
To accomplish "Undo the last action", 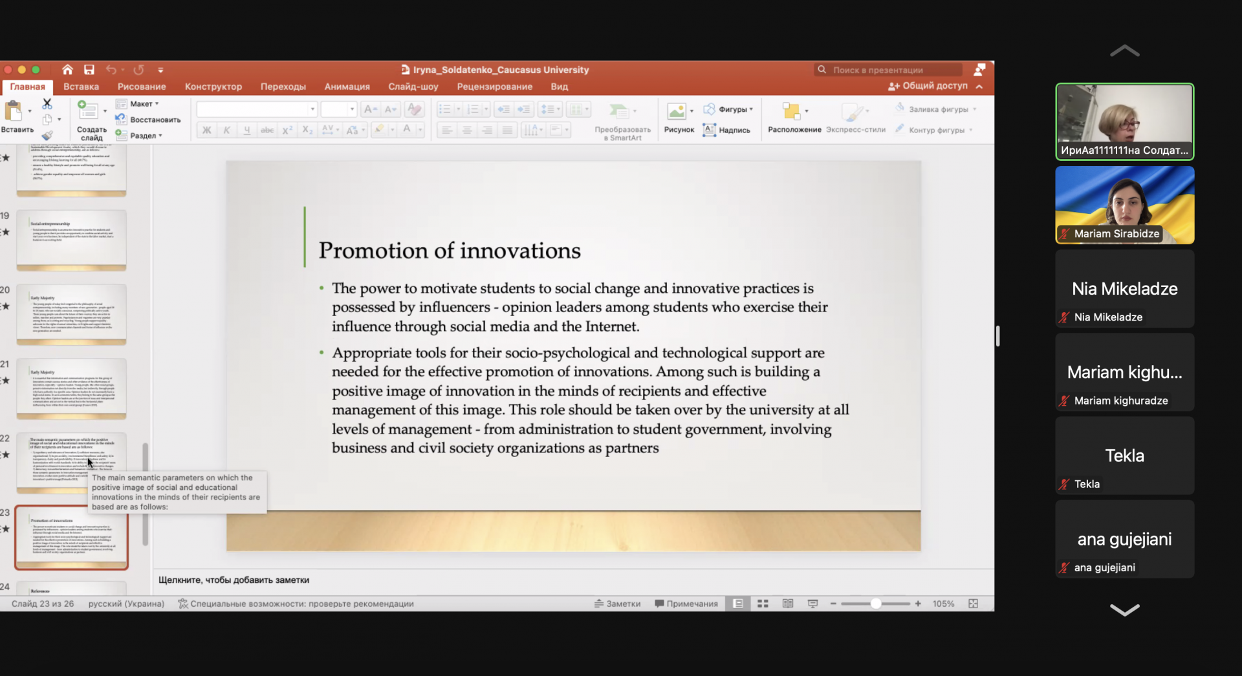I will point(111,70).
